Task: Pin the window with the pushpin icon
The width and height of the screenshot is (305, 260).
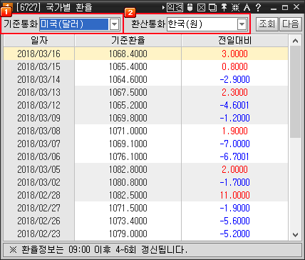Action: (x=224, y=7)
